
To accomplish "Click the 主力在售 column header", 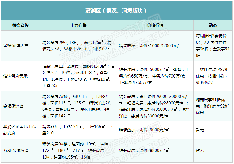I will pyautogui.click(x=78, y=25).
